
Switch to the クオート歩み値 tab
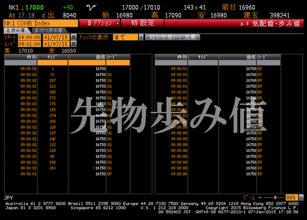coord(49,30)
